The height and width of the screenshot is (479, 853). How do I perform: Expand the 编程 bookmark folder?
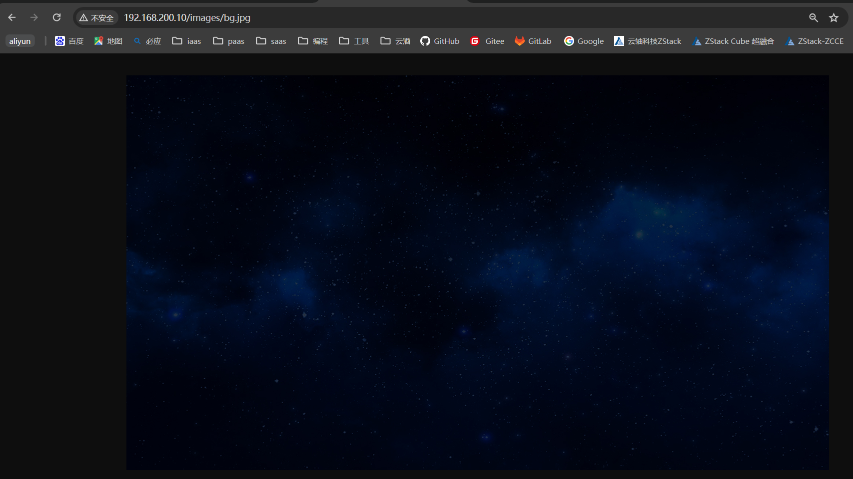click(x=313, y=41)
